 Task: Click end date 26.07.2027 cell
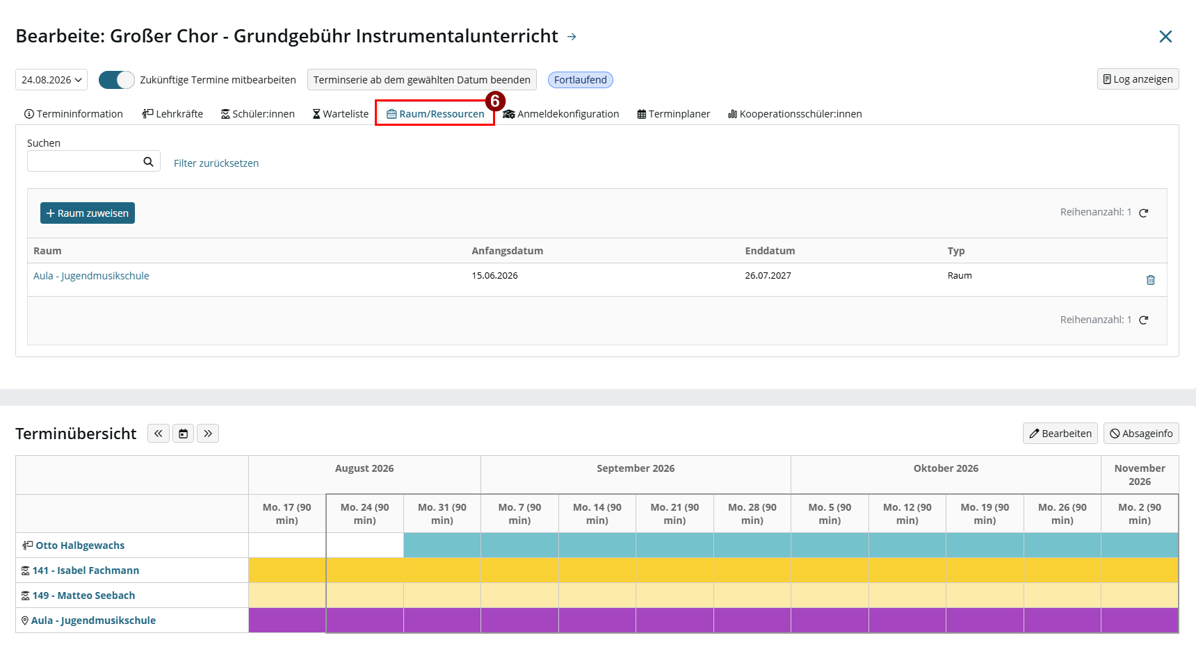coord(768,276)
